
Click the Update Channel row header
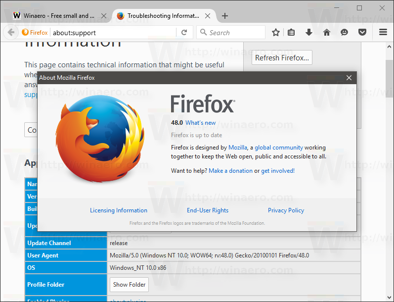pos(66,243)
